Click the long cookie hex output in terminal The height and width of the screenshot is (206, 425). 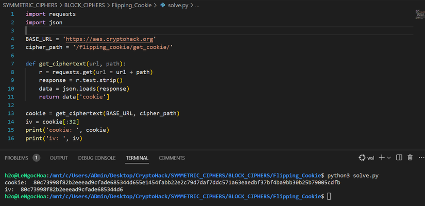[x=187, y=183]
